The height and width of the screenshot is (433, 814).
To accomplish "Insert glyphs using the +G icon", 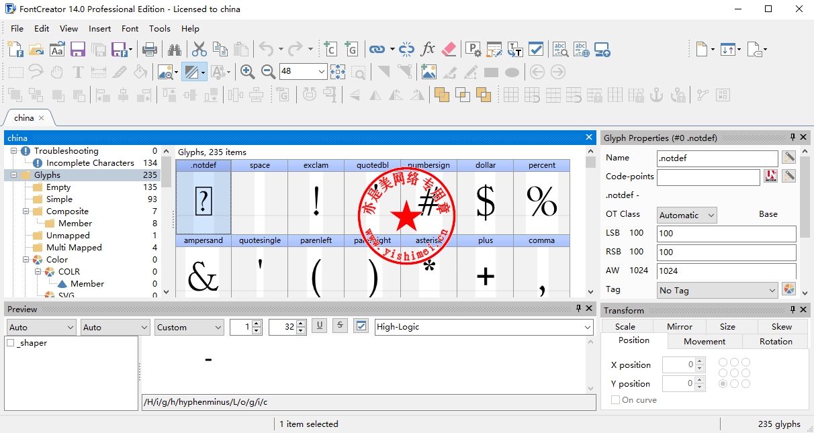I will pyautogui.click(x=351, y=49).
